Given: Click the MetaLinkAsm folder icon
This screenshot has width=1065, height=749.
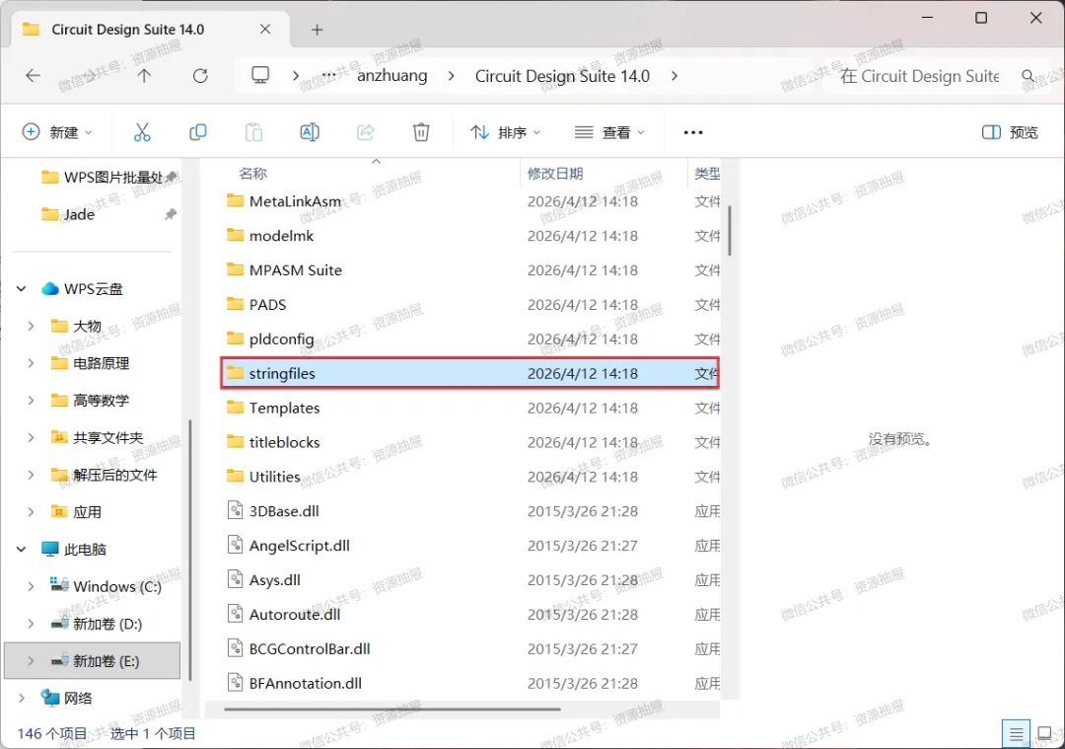Looking at the screenshot, I should [x=235, y=200].
